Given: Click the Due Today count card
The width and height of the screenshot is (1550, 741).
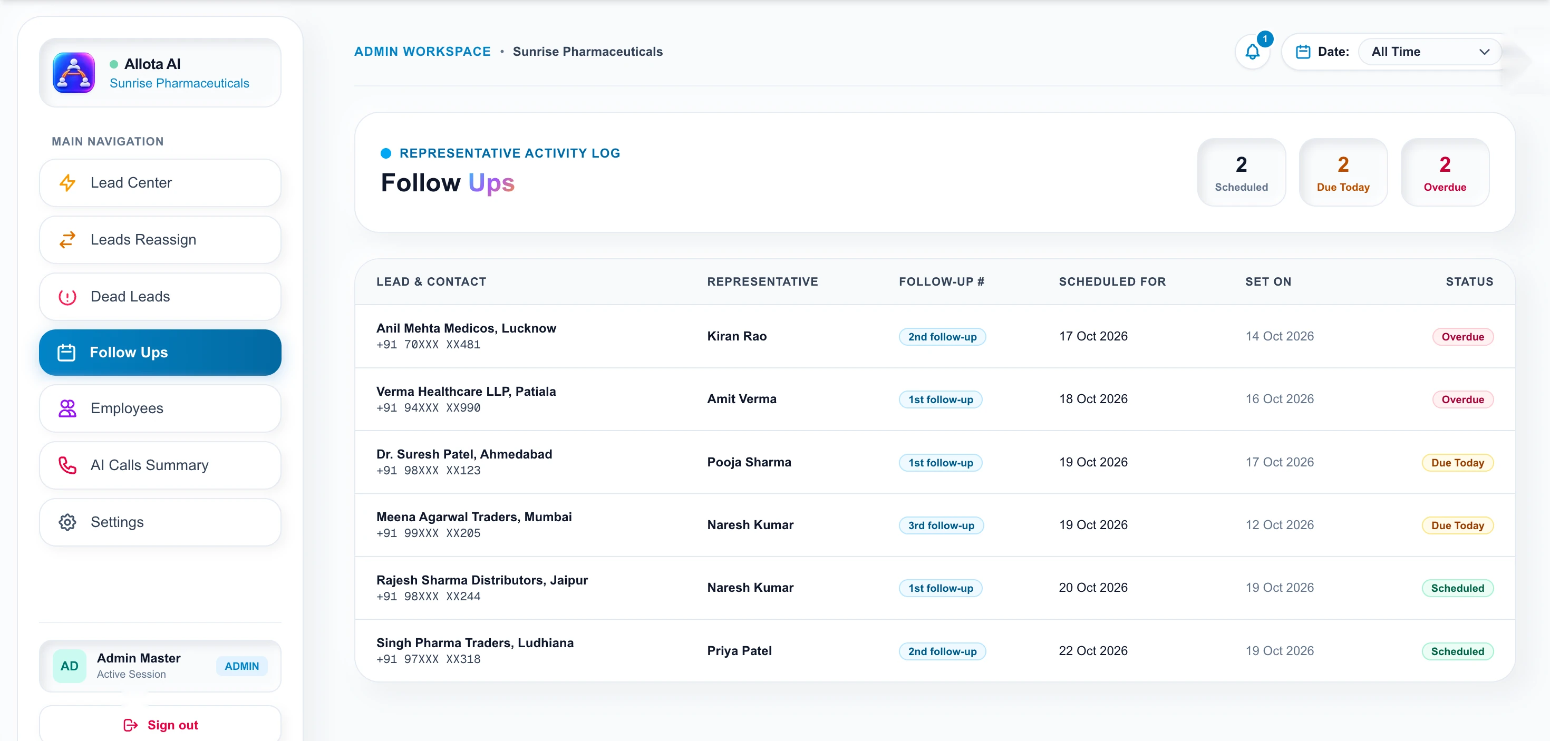Looking at the screenshot, I should 1343,173.
